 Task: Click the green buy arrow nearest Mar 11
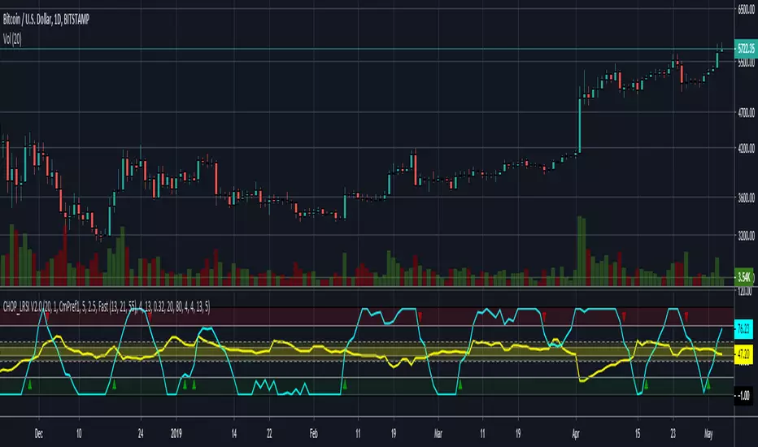(x=460, y=384)
